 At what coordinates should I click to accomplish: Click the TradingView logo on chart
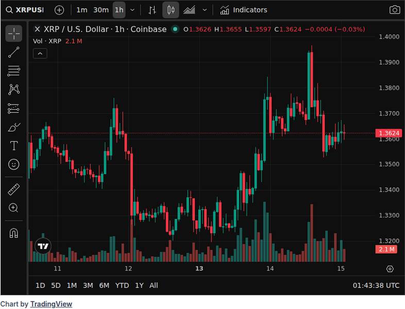[x=43, y=246]
